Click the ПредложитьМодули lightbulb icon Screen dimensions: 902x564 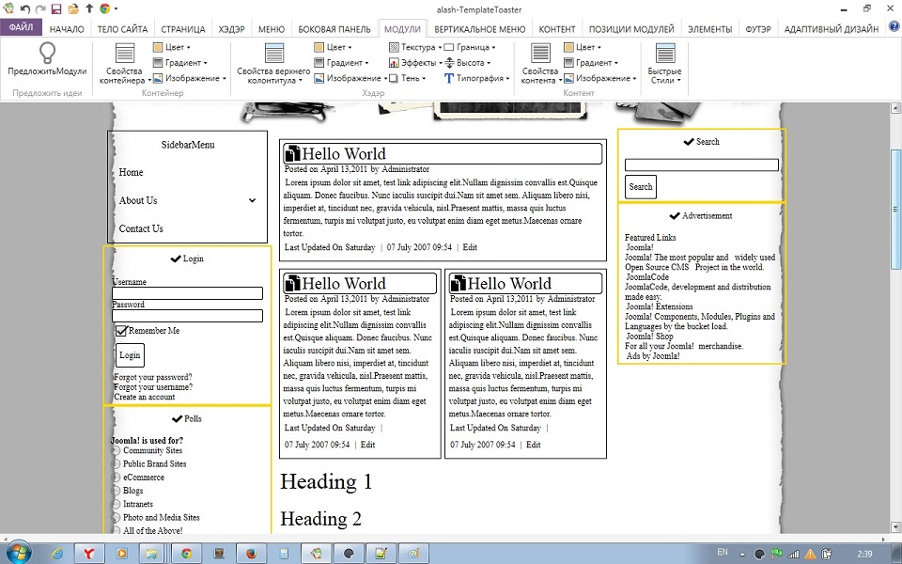[x=47, y=54]
